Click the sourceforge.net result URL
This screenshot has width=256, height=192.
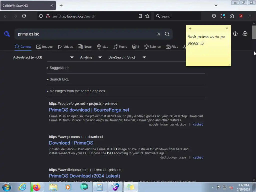point(83,103)
